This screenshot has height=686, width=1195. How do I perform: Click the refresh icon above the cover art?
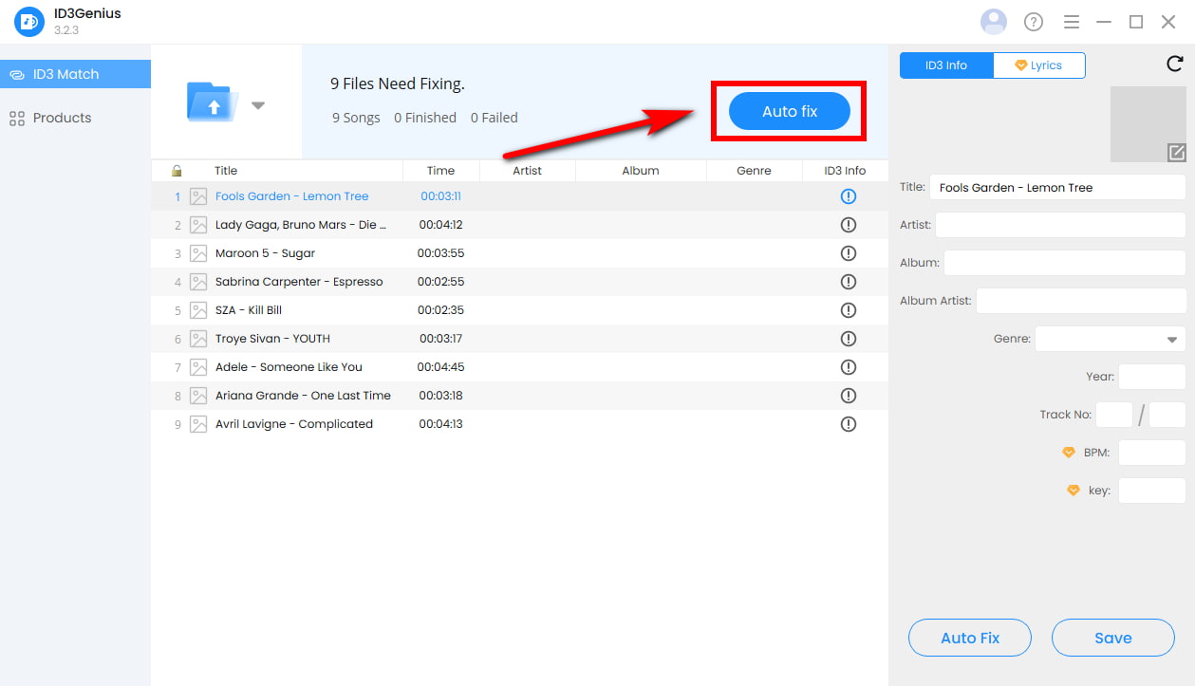click(1174, 65)
